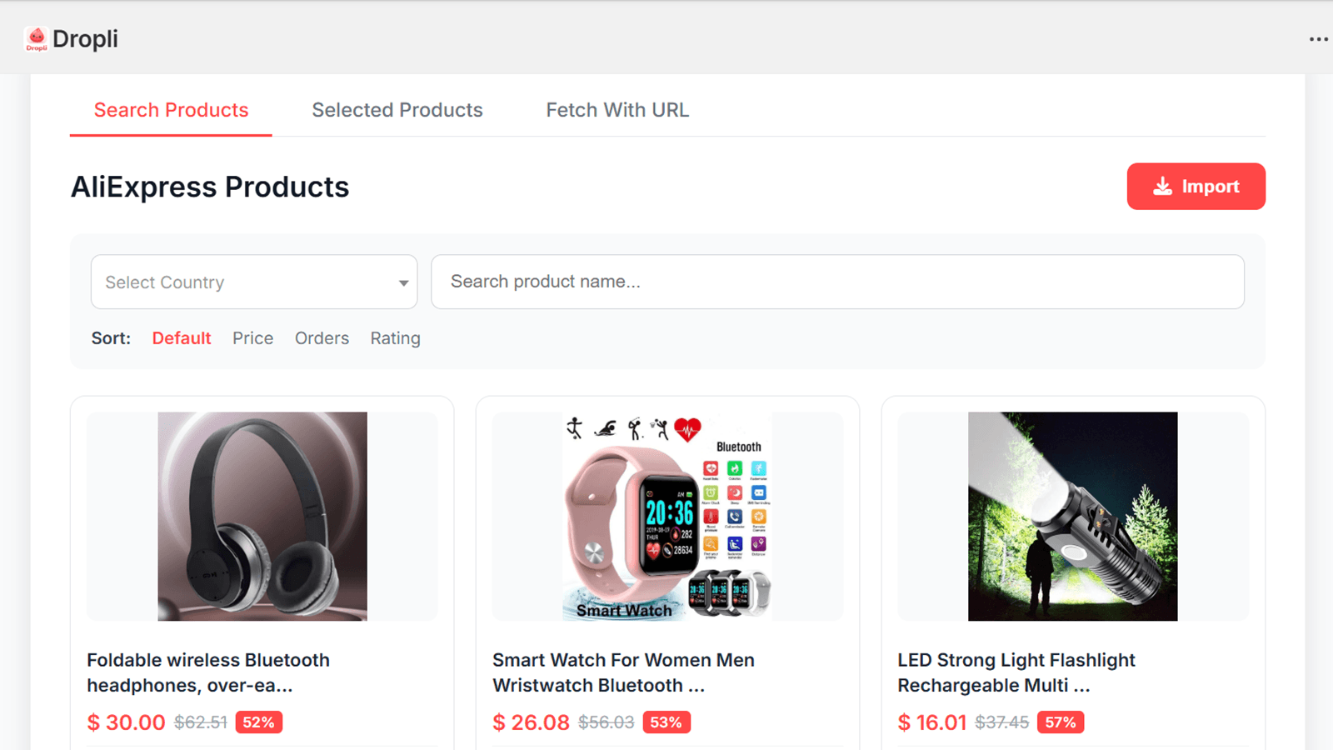Open the three-dots more options menu
Screen dimensions: 1333x750
(1318, 39)
